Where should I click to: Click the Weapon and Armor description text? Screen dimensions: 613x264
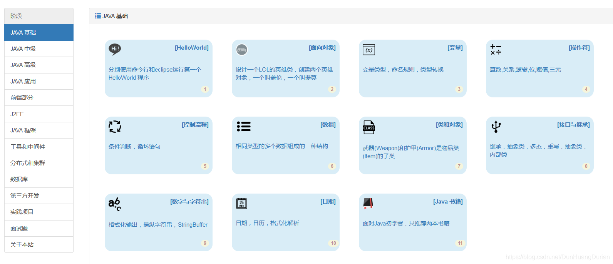(411, 152)
